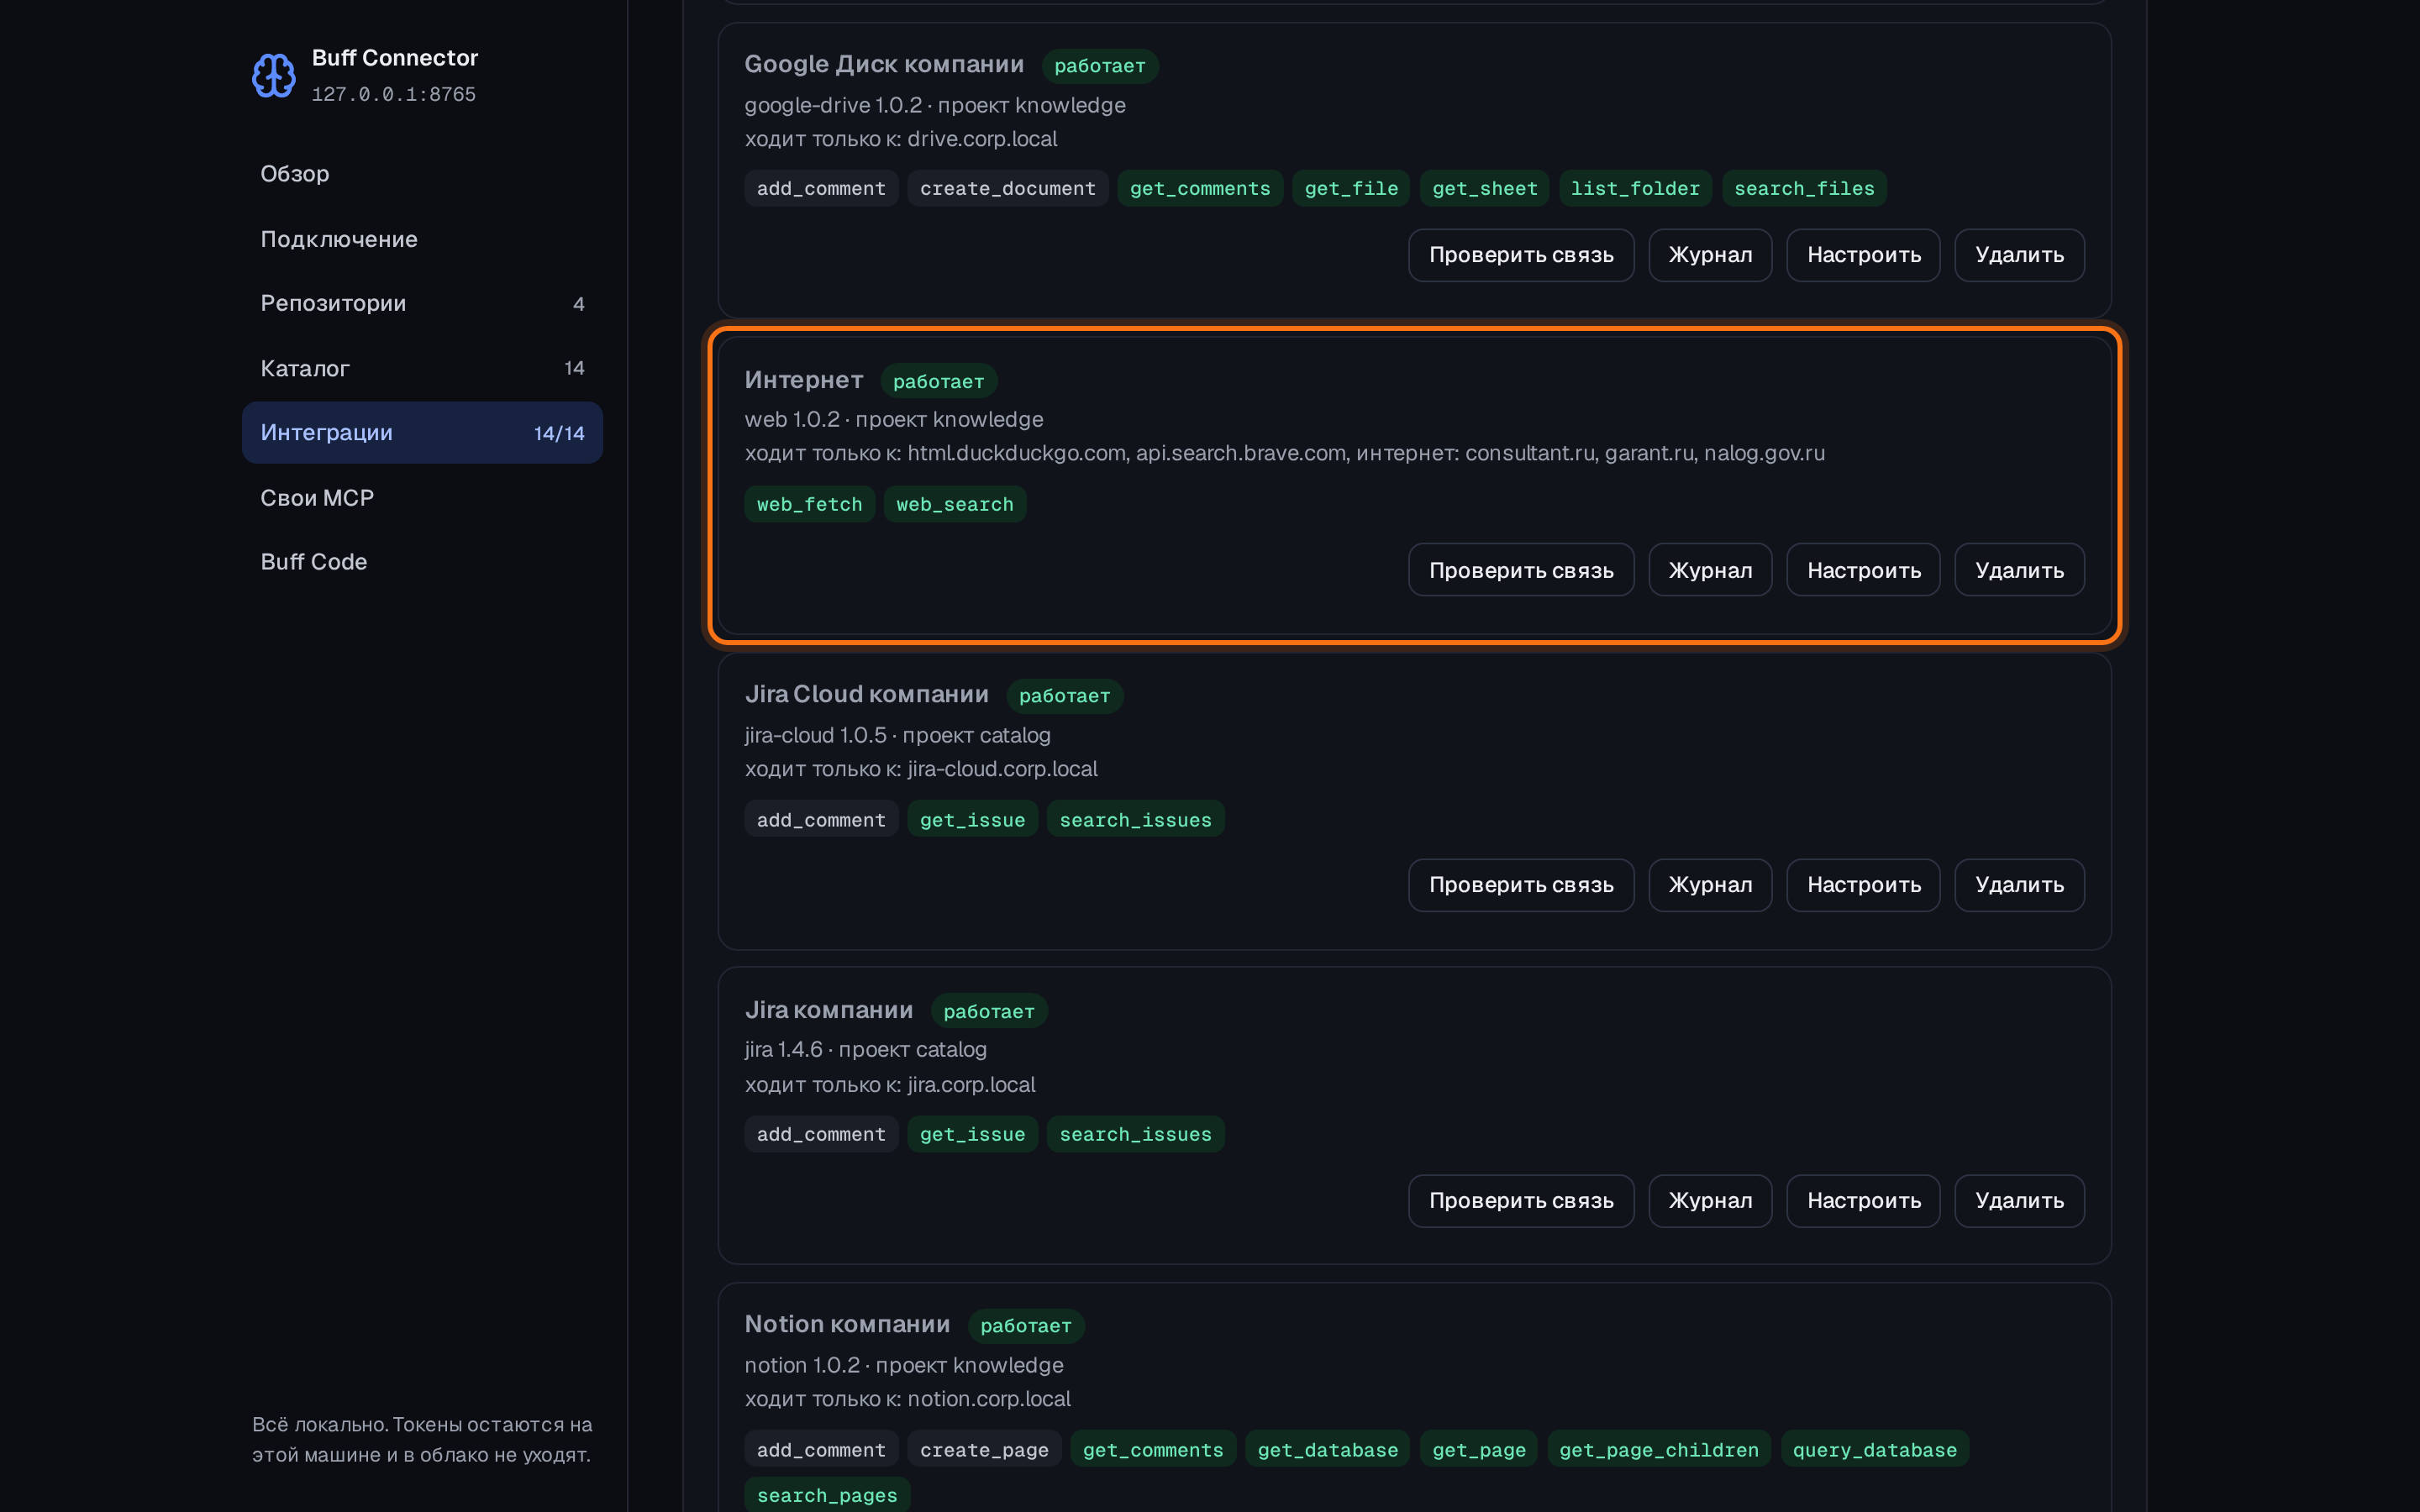Click Удалить for the Интернет integration
2420x1512 pixels.
pos(2019,570)
